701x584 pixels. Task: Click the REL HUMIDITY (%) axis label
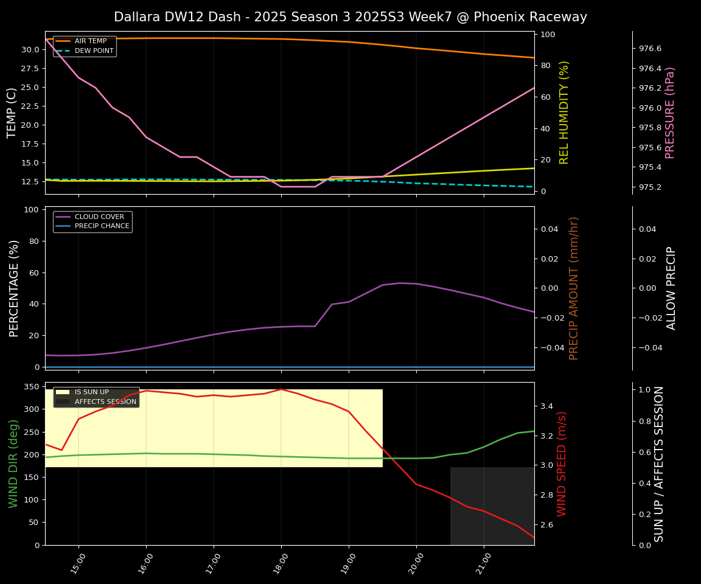coord(564,113)
